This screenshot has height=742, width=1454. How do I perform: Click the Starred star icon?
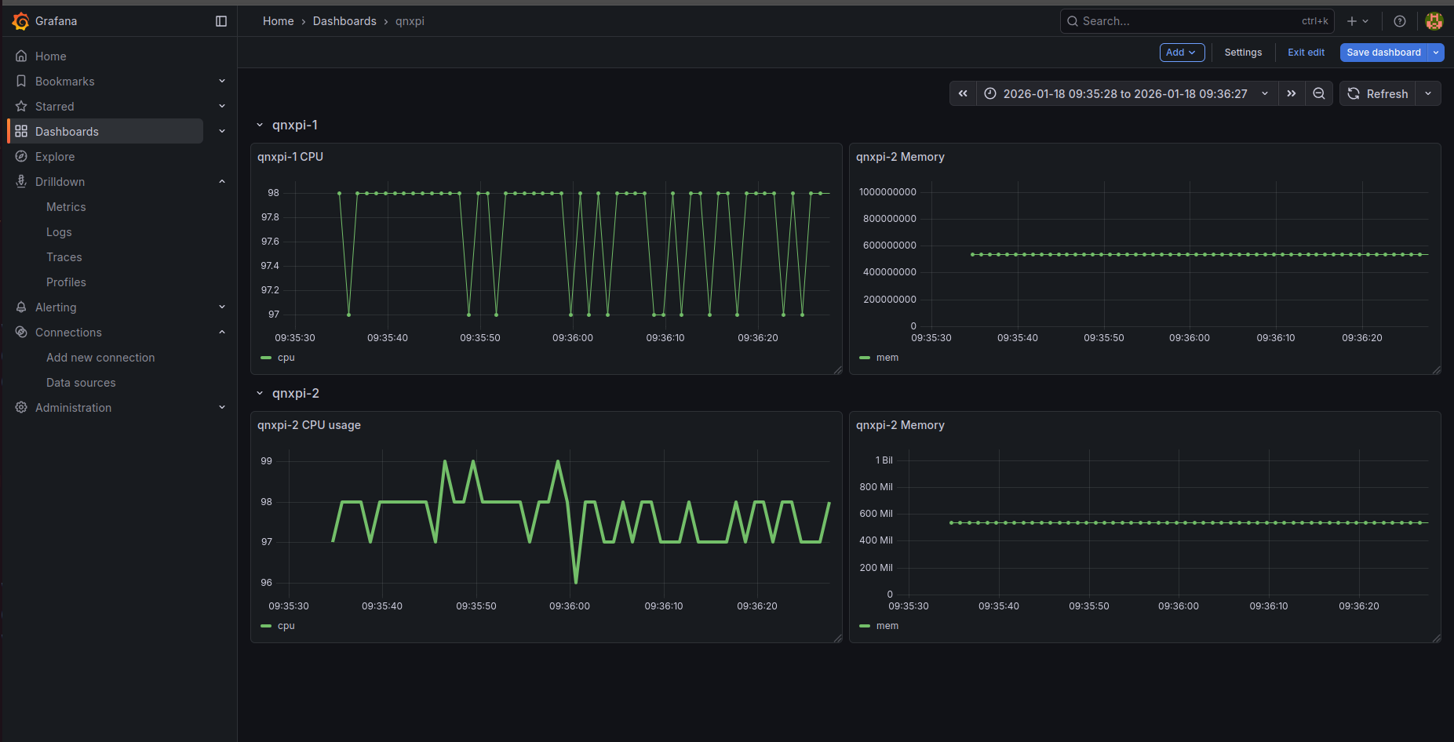click(21, 107)
